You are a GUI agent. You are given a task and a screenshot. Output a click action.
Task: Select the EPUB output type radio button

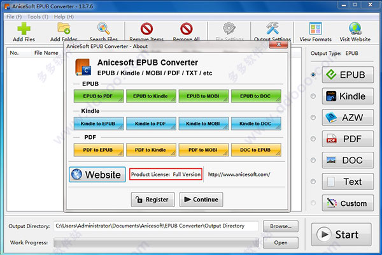tap(313, 75)
